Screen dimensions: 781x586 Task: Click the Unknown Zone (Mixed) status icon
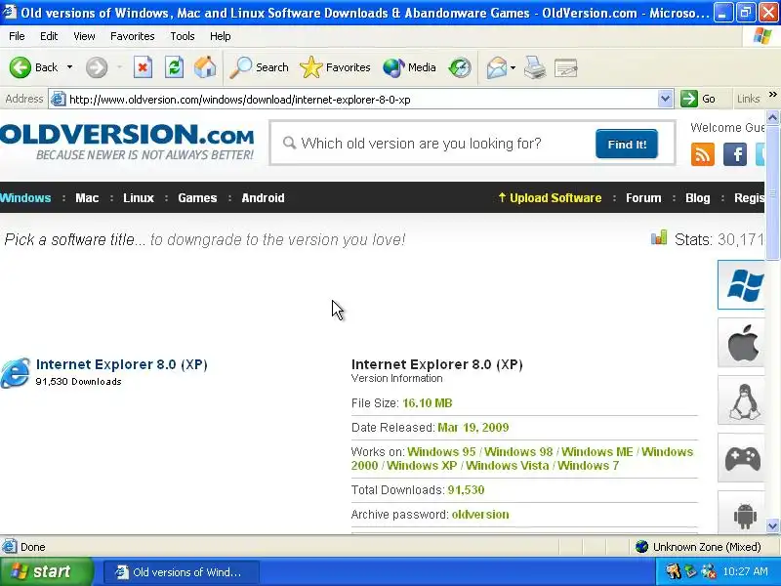coord(641,547)
